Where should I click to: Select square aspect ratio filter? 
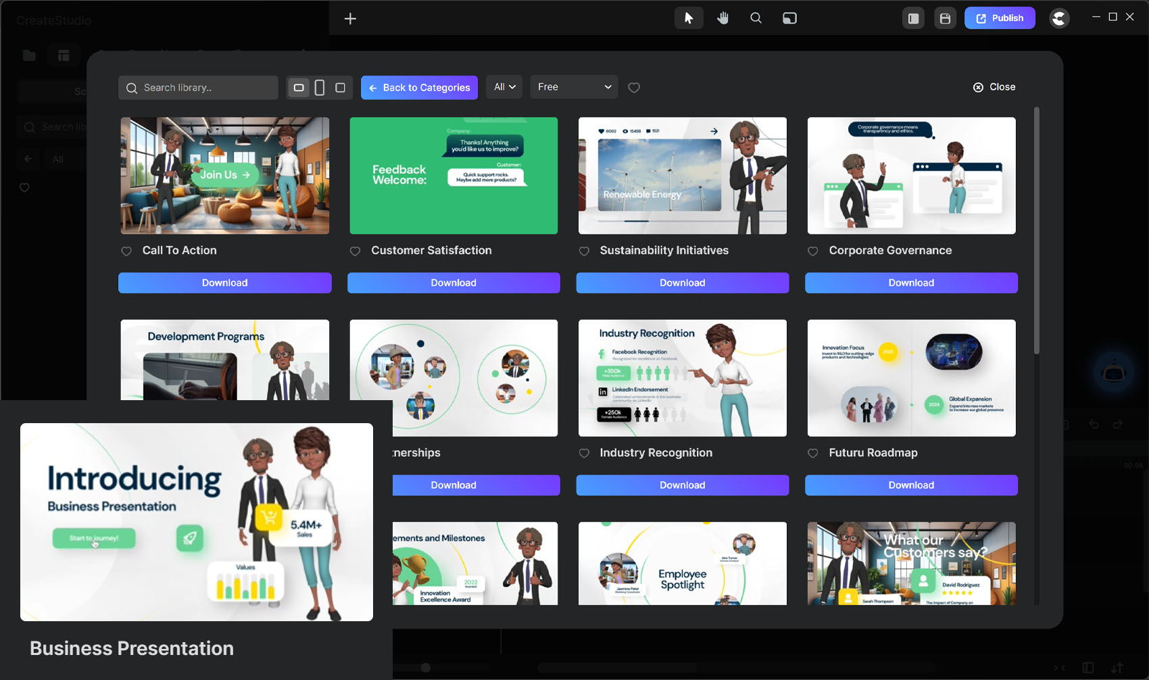coord(341,88)
